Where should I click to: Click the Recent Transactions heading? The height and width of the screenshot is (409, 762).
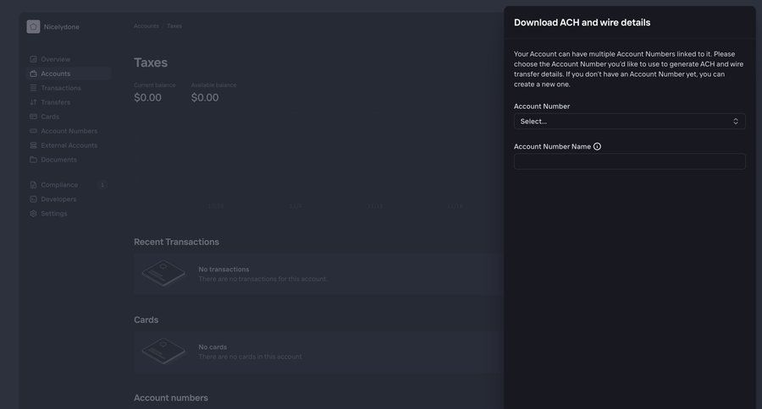pos(176,242)
